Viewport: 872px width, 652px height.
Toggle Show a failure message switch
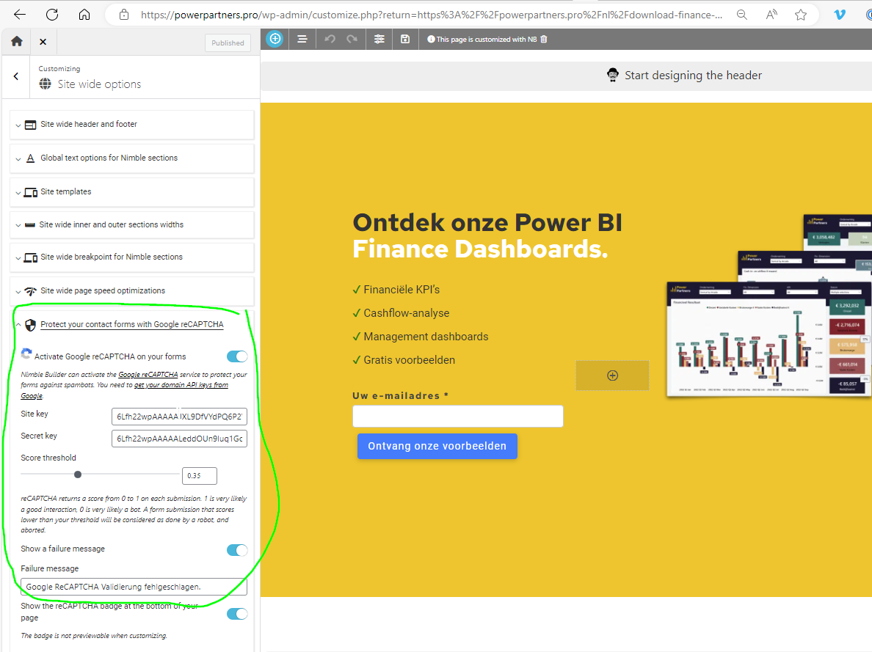click(x=237, y=550)
